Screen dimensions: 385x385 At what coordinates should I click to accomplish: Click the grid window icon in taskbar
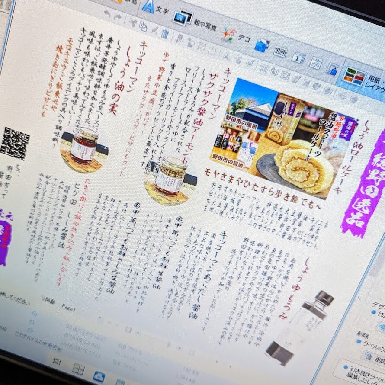pyautogui.click(x=79, y=369)
